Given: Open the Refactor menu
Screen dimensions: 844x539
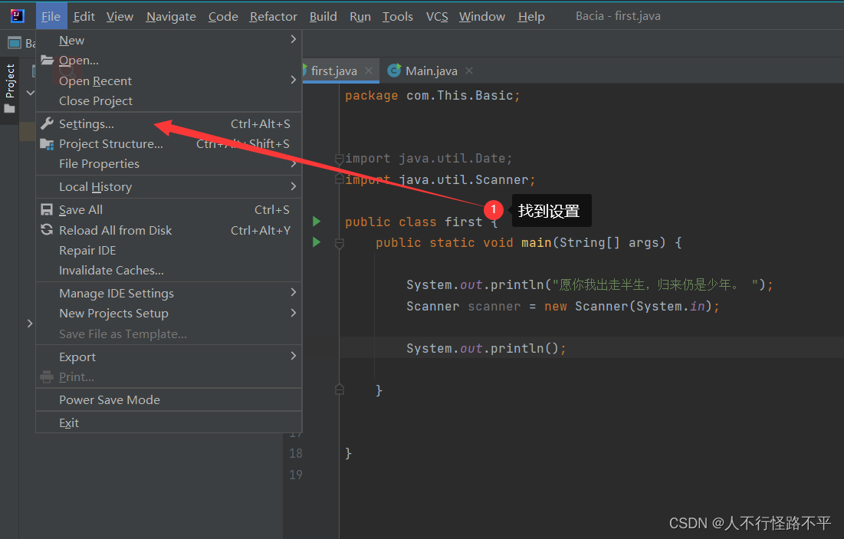Looking at the screenshot, I should coord(274,17).
